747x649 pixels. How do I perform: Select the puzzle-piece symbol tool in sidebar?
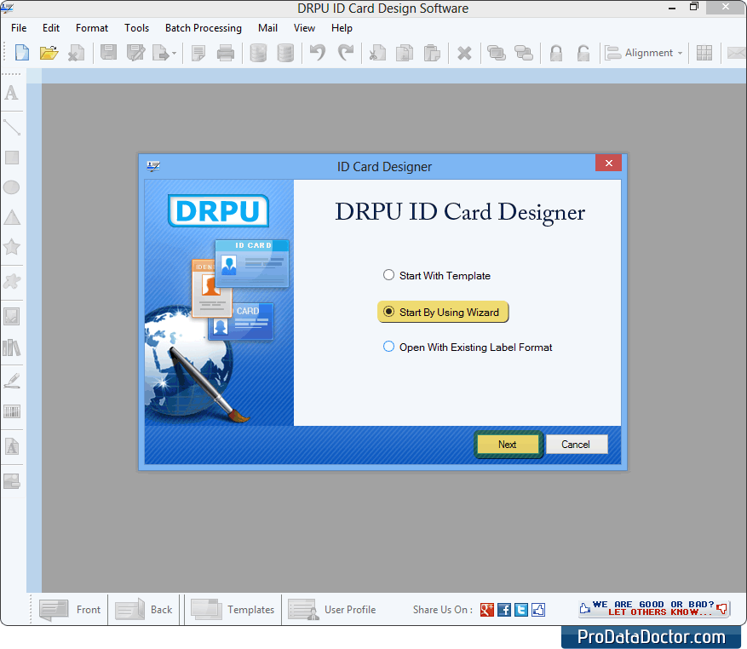click(11, 281)
